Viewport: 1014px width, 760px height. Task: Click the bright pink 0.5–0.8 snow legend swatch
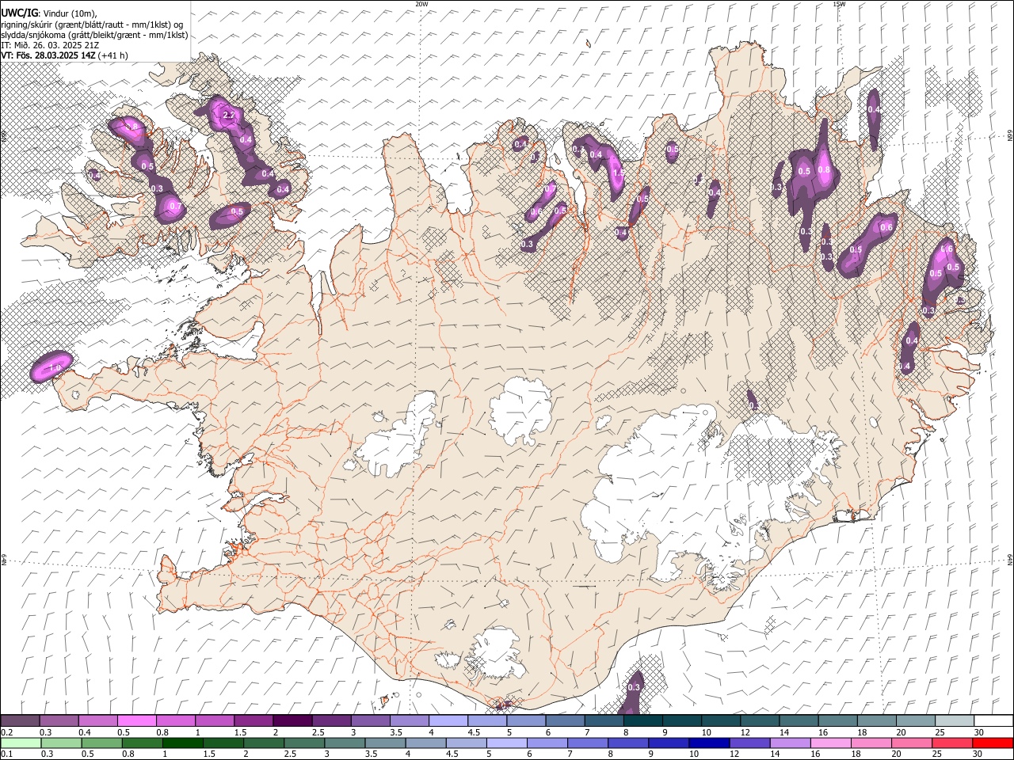click(136, 720)
